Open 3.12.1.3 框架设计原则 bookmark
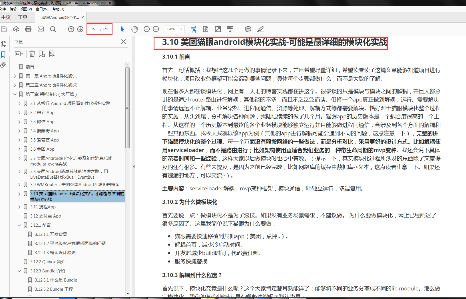Viewport: 466px width, 299px height. (55, 253)
